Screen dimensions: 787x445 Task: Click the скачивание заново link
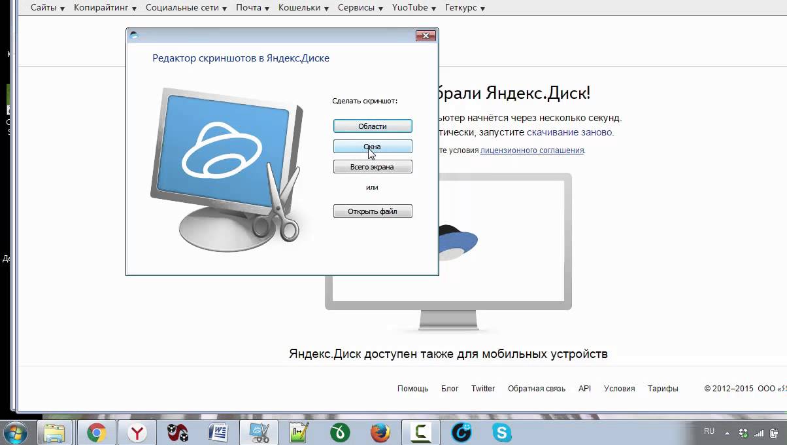coord(569,132)
